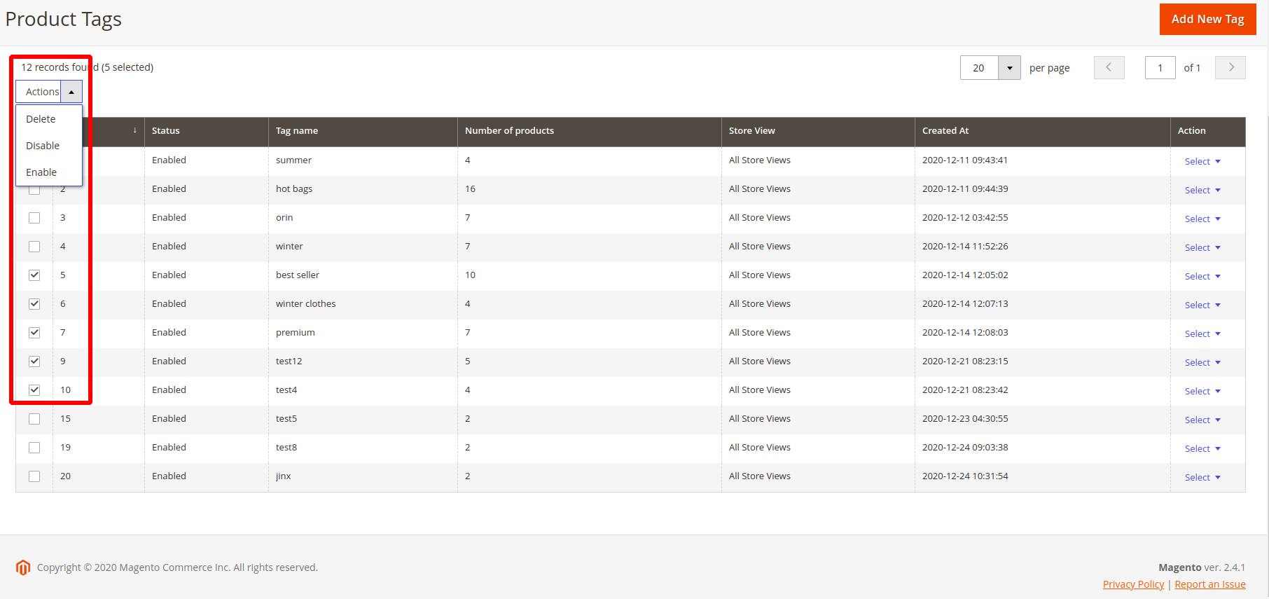Screen dimensions: 1269x599
Task: Open Select action for summer tag
Action: pyautogui.click(x=1202, y=162)
